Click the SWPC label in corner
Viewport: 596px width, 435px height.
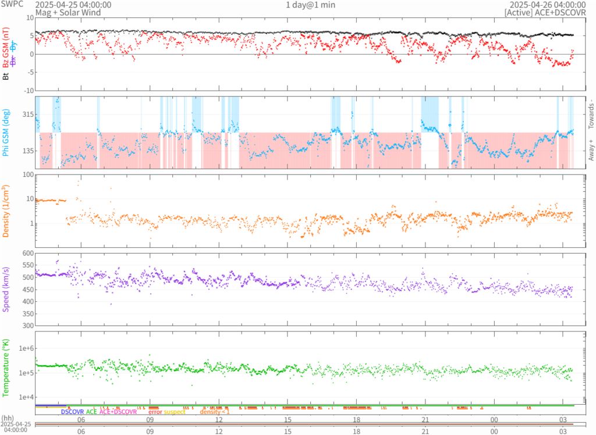tap(12, 5)
